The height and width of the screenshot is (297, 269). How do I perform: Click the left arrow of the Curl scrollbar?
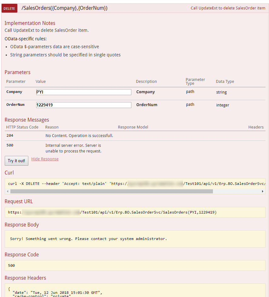pos(8,191)
